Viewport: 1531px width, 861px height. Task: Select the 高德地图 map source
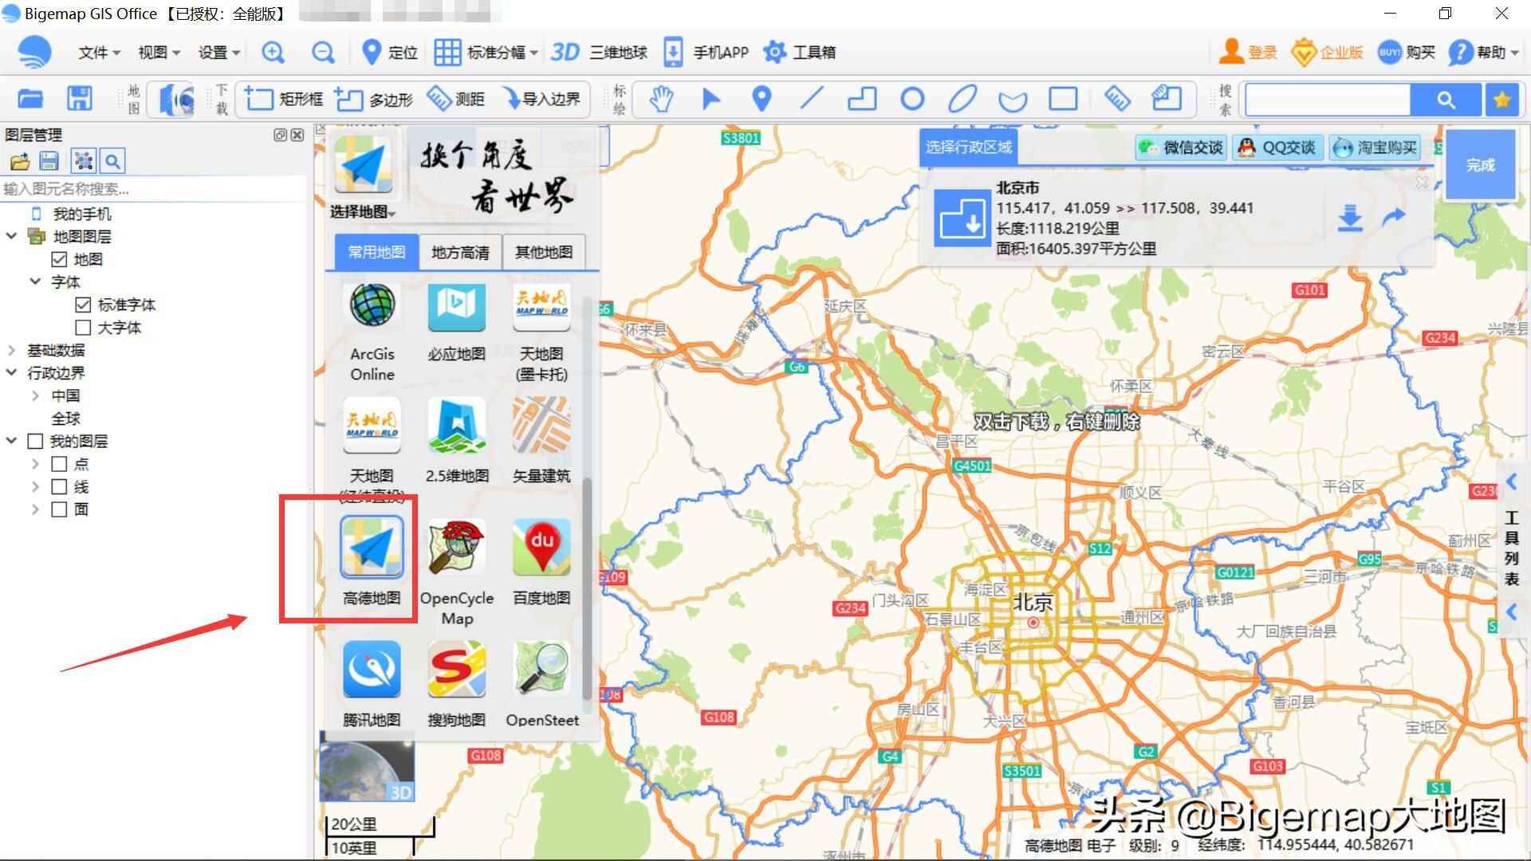371,548
